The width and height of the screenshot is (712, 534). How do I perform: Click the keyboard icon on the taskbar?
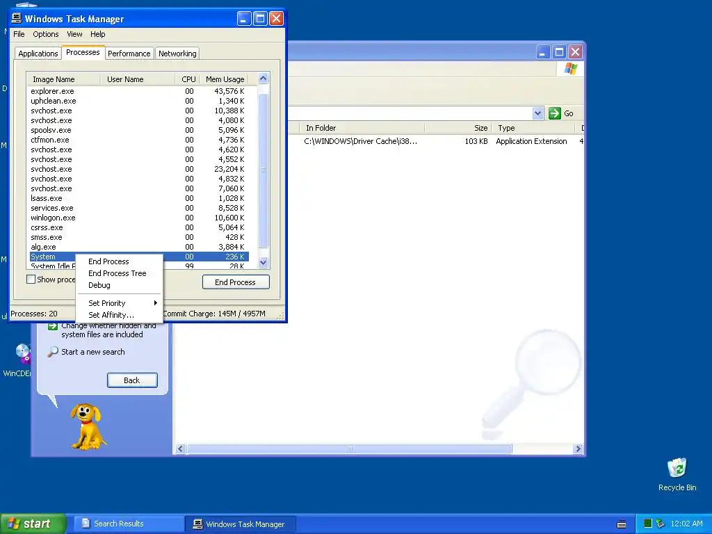click(x=622, y=524)
